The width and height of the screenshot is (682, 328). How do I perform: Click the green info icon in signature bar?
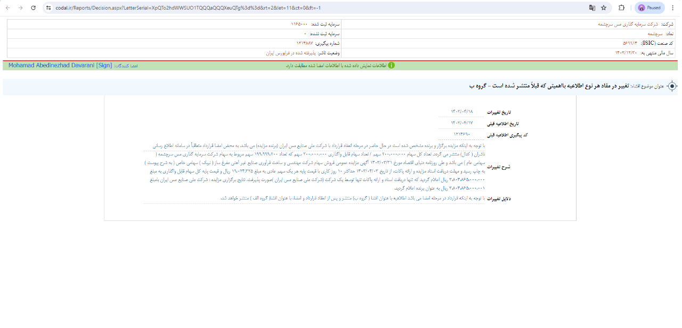click(391, 65)
